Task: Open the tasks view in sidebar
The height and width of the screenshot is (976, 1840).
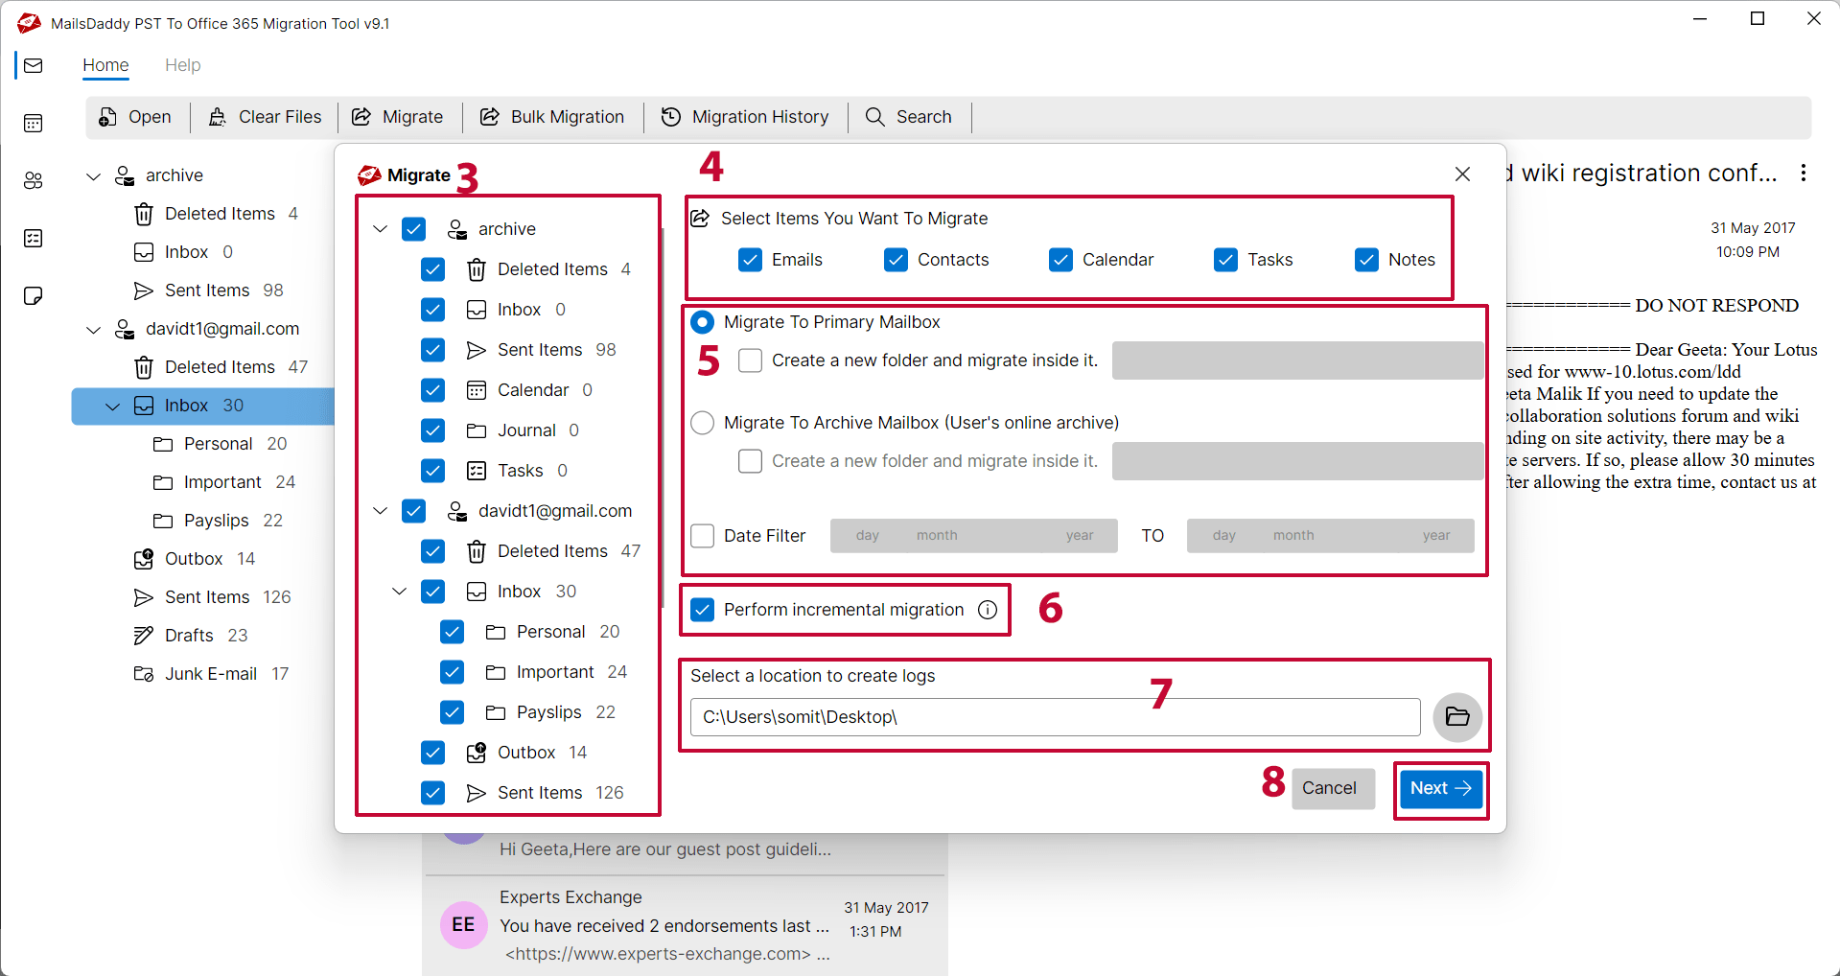Action: (x=34, y=238)
